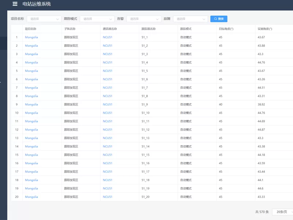Open the NCU51 link in row 1
Image resolution: width=293 pixels, height=220 pixels.
coord(107,37)
